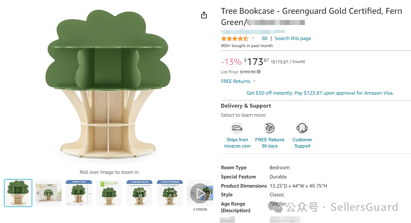411x223 pixels.
Task: Click the List Price info icon
Action: 259,72
